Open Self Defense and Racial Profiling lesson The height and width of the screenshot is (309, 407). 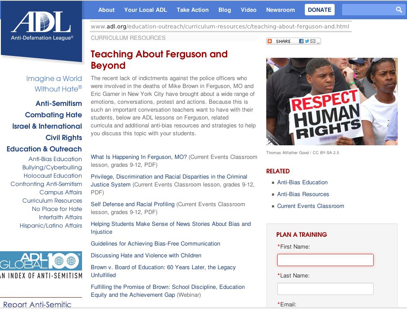[132, 204]
